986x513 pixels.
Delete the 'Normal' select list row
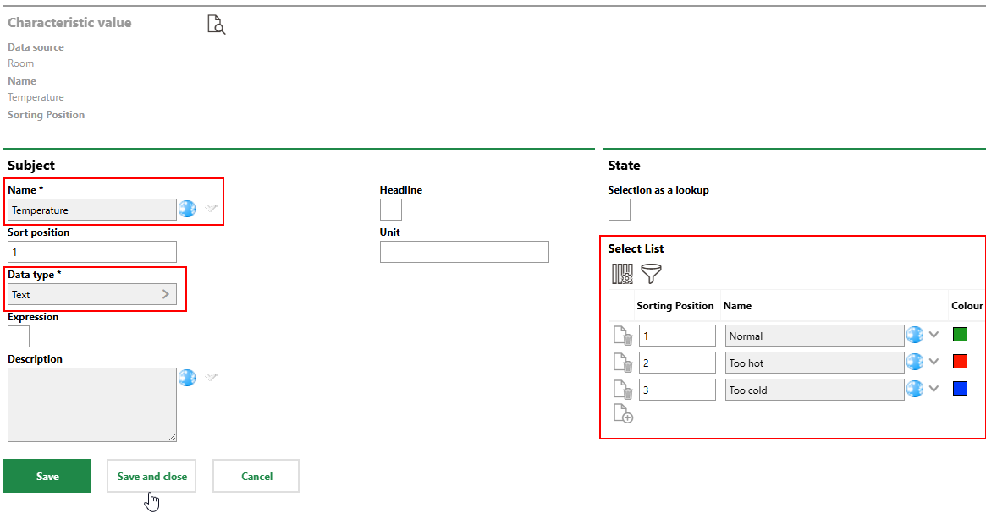623,336
